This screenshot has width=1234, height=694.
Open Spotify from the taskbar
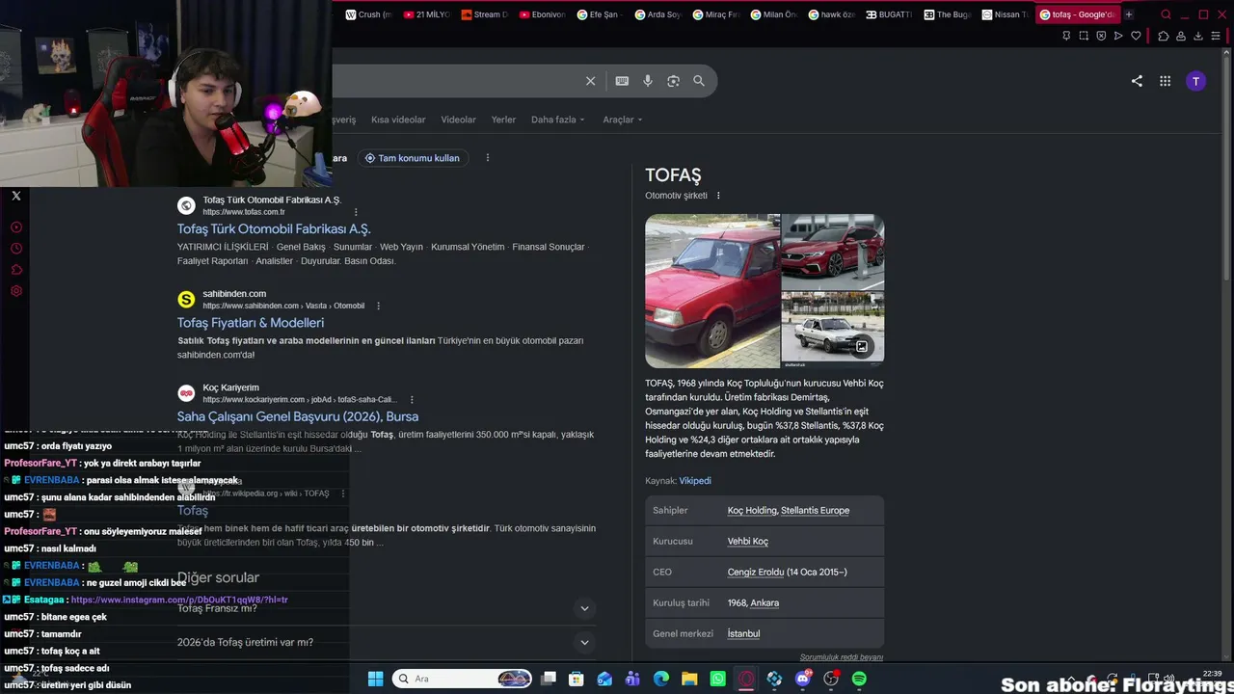click(859, 679)
